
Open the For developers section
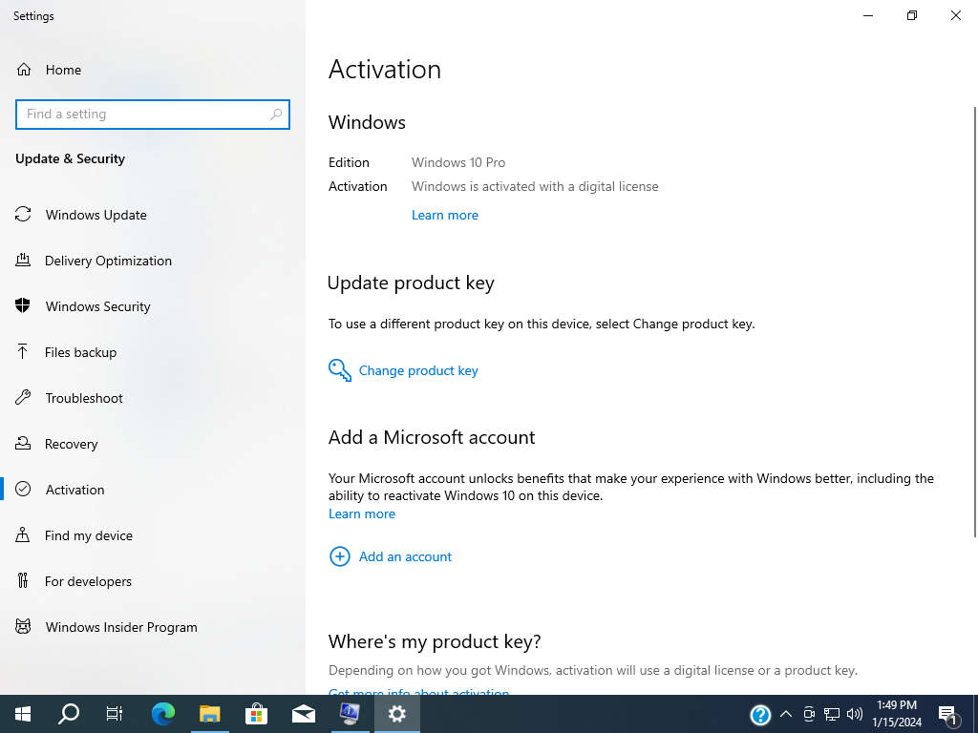tap(86, 581)
